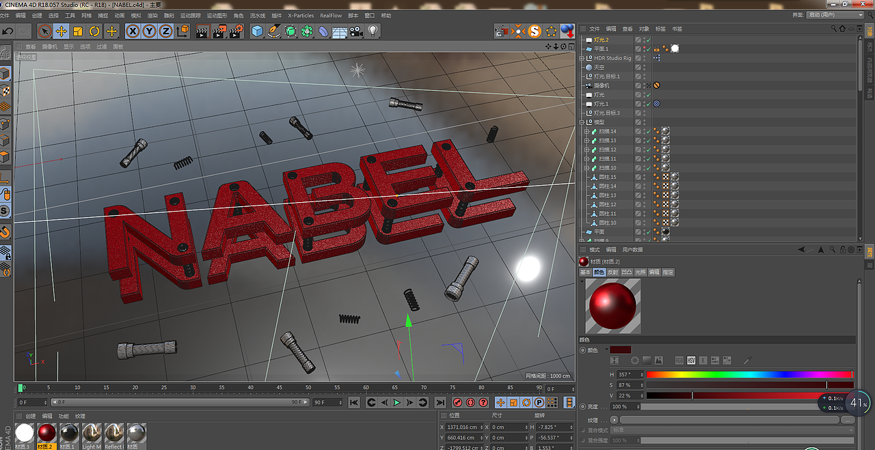Viewport: 875px width, 450px height.
Task: Adjust the Hue rainbow slider
Action: 749,374
